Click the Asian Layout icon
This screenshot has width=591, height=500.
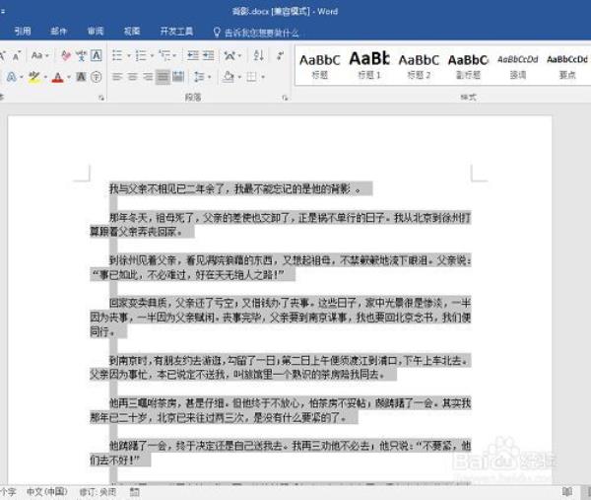(230, 56)
